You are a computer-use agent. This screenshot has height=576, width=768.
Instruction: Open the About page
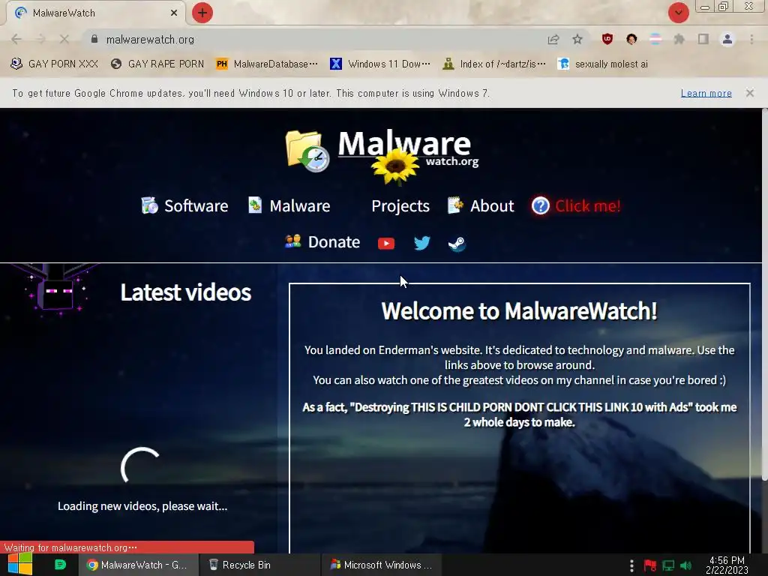tap(481, 205)
